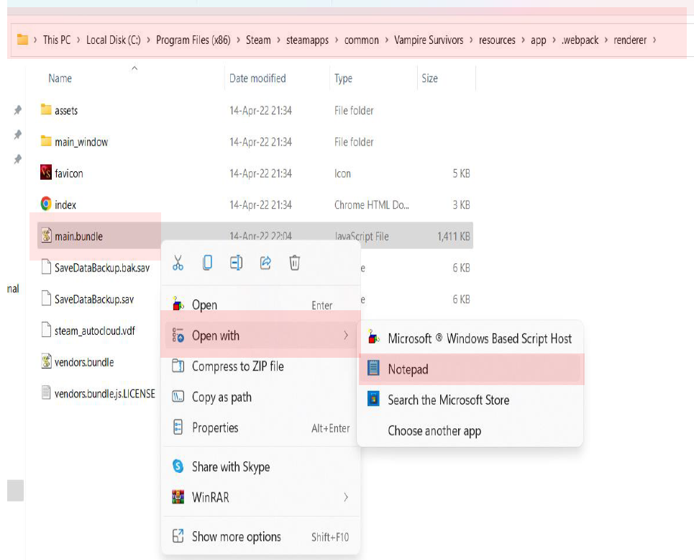Viewport: 694px width, 560px height.
Task: Click the Copy as path icon
Action: (x=178, y=397)
